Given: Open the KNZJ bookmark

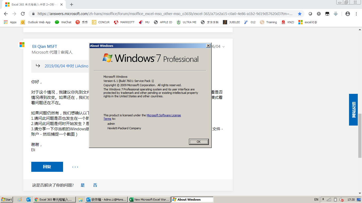Looking at the screenshot, I should pyautogui.click(x=288, y=22).
